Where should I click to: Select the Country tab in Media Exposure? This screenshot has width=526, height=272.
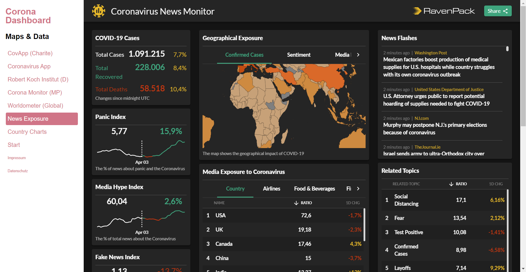click(x=235, y=189)
